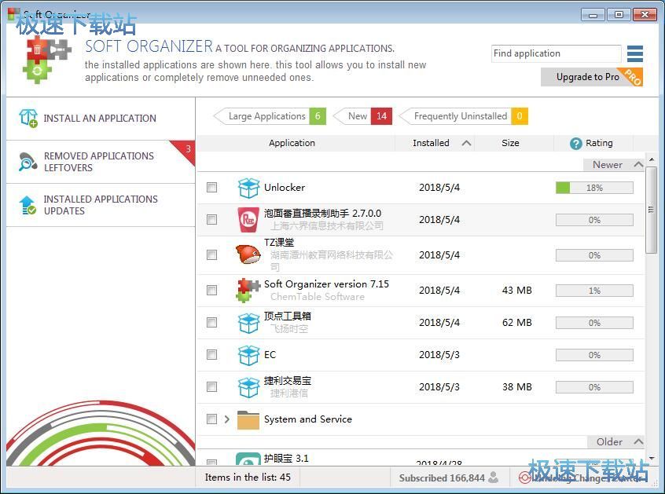Viewport: 665px width, 494px height.
Task: Click the subscribers person icon in status bar
Action: pos(493,478)
